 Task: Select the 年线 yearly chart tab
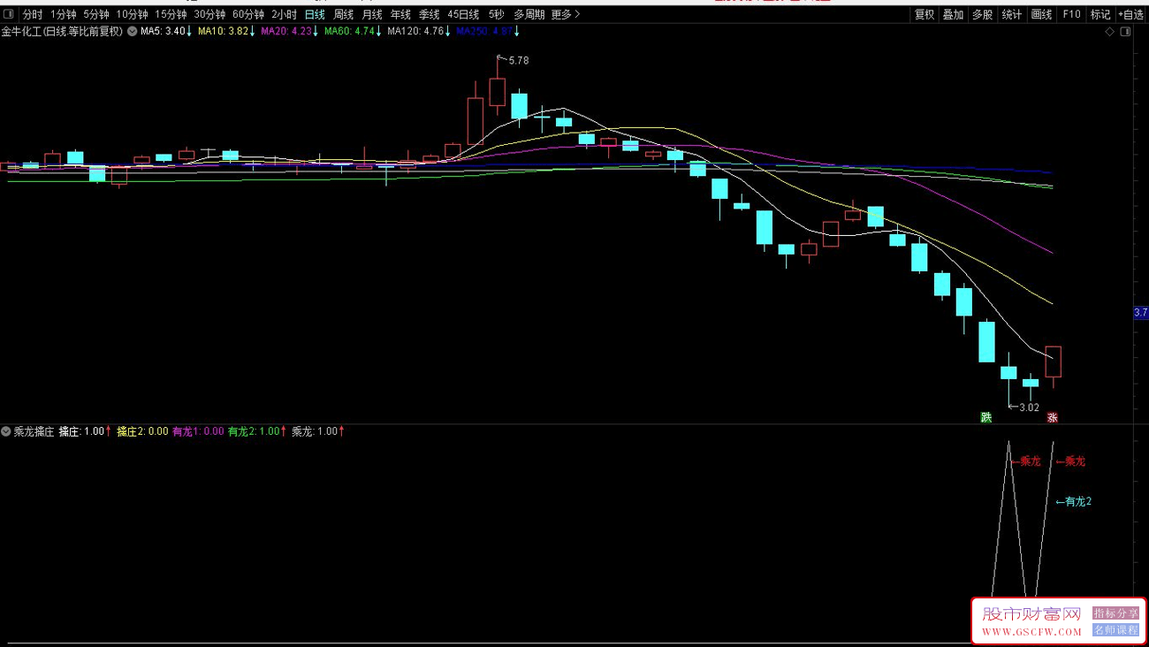coord(400,14)
